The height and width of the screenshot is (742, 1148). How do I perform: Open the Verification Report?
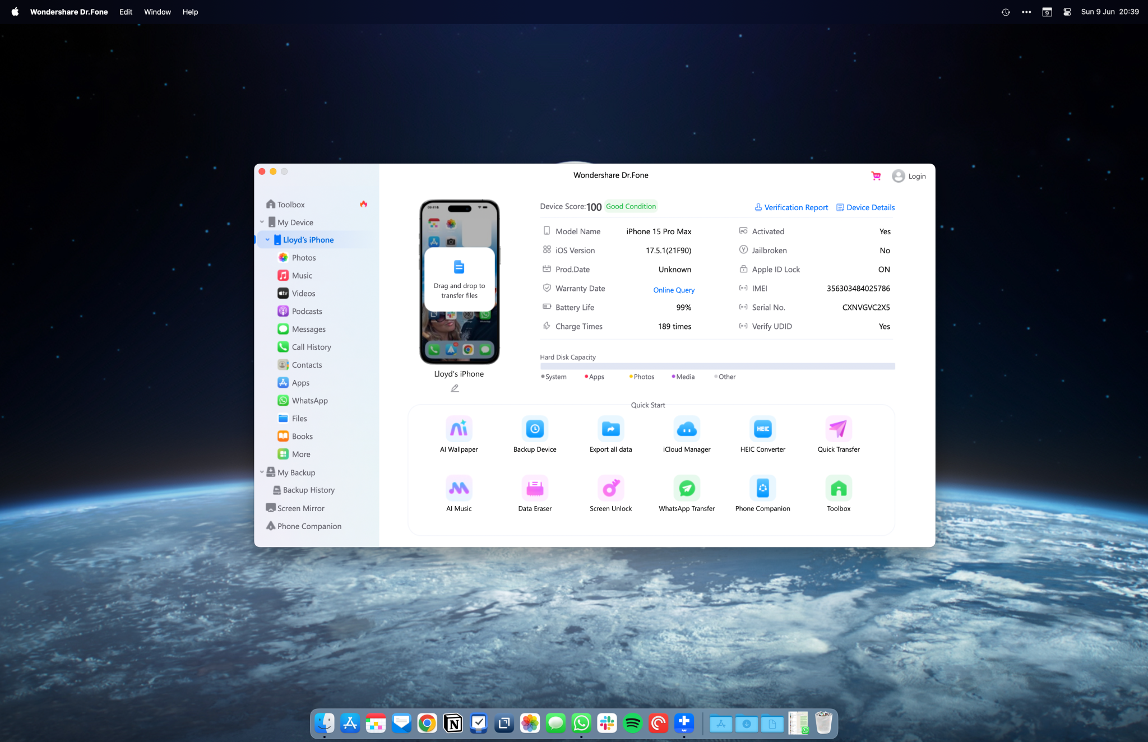[795, 207]
